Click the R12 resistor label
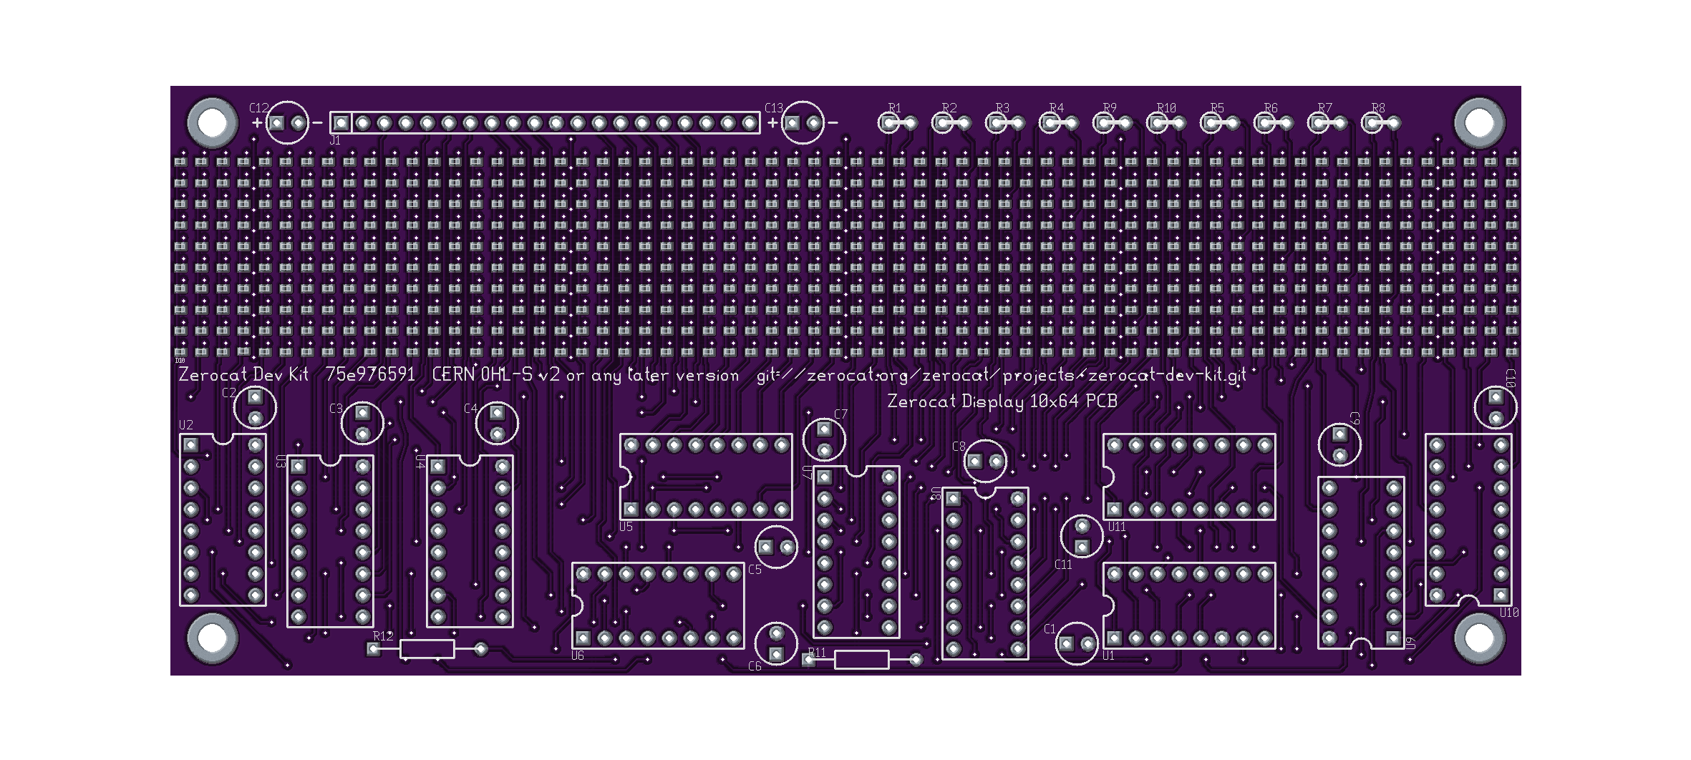 click(383, 635)
